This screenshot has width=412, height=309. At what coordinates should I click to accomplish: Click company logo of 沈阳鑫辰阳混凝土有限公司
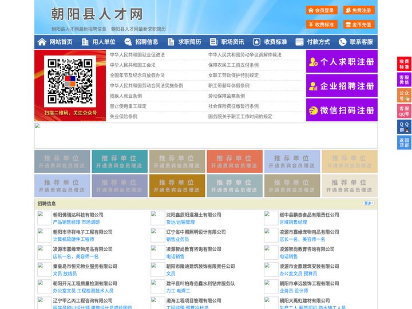pyautogui.click(x=158, y=218)
